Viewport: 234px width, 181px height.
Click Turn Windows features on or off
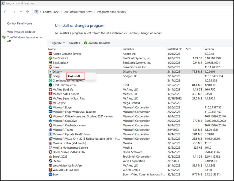pyautogui.click(x=25, y=39)
